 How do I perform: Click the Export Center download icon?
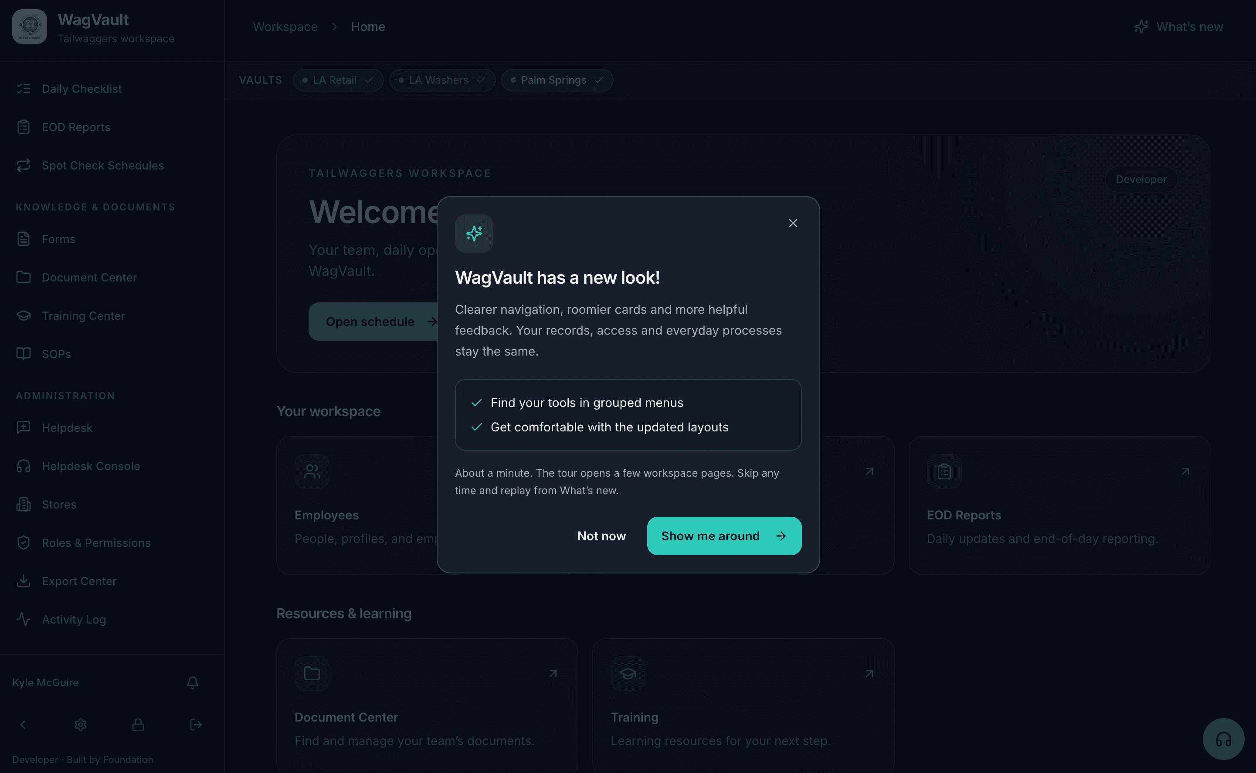pos(24,581)
